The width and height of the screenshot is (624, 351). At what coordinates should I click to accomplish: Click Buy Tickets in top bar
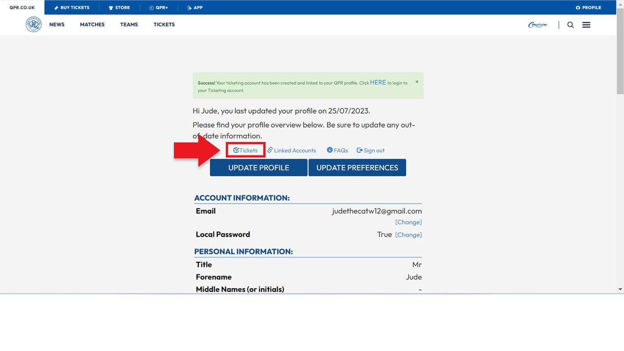72,8
